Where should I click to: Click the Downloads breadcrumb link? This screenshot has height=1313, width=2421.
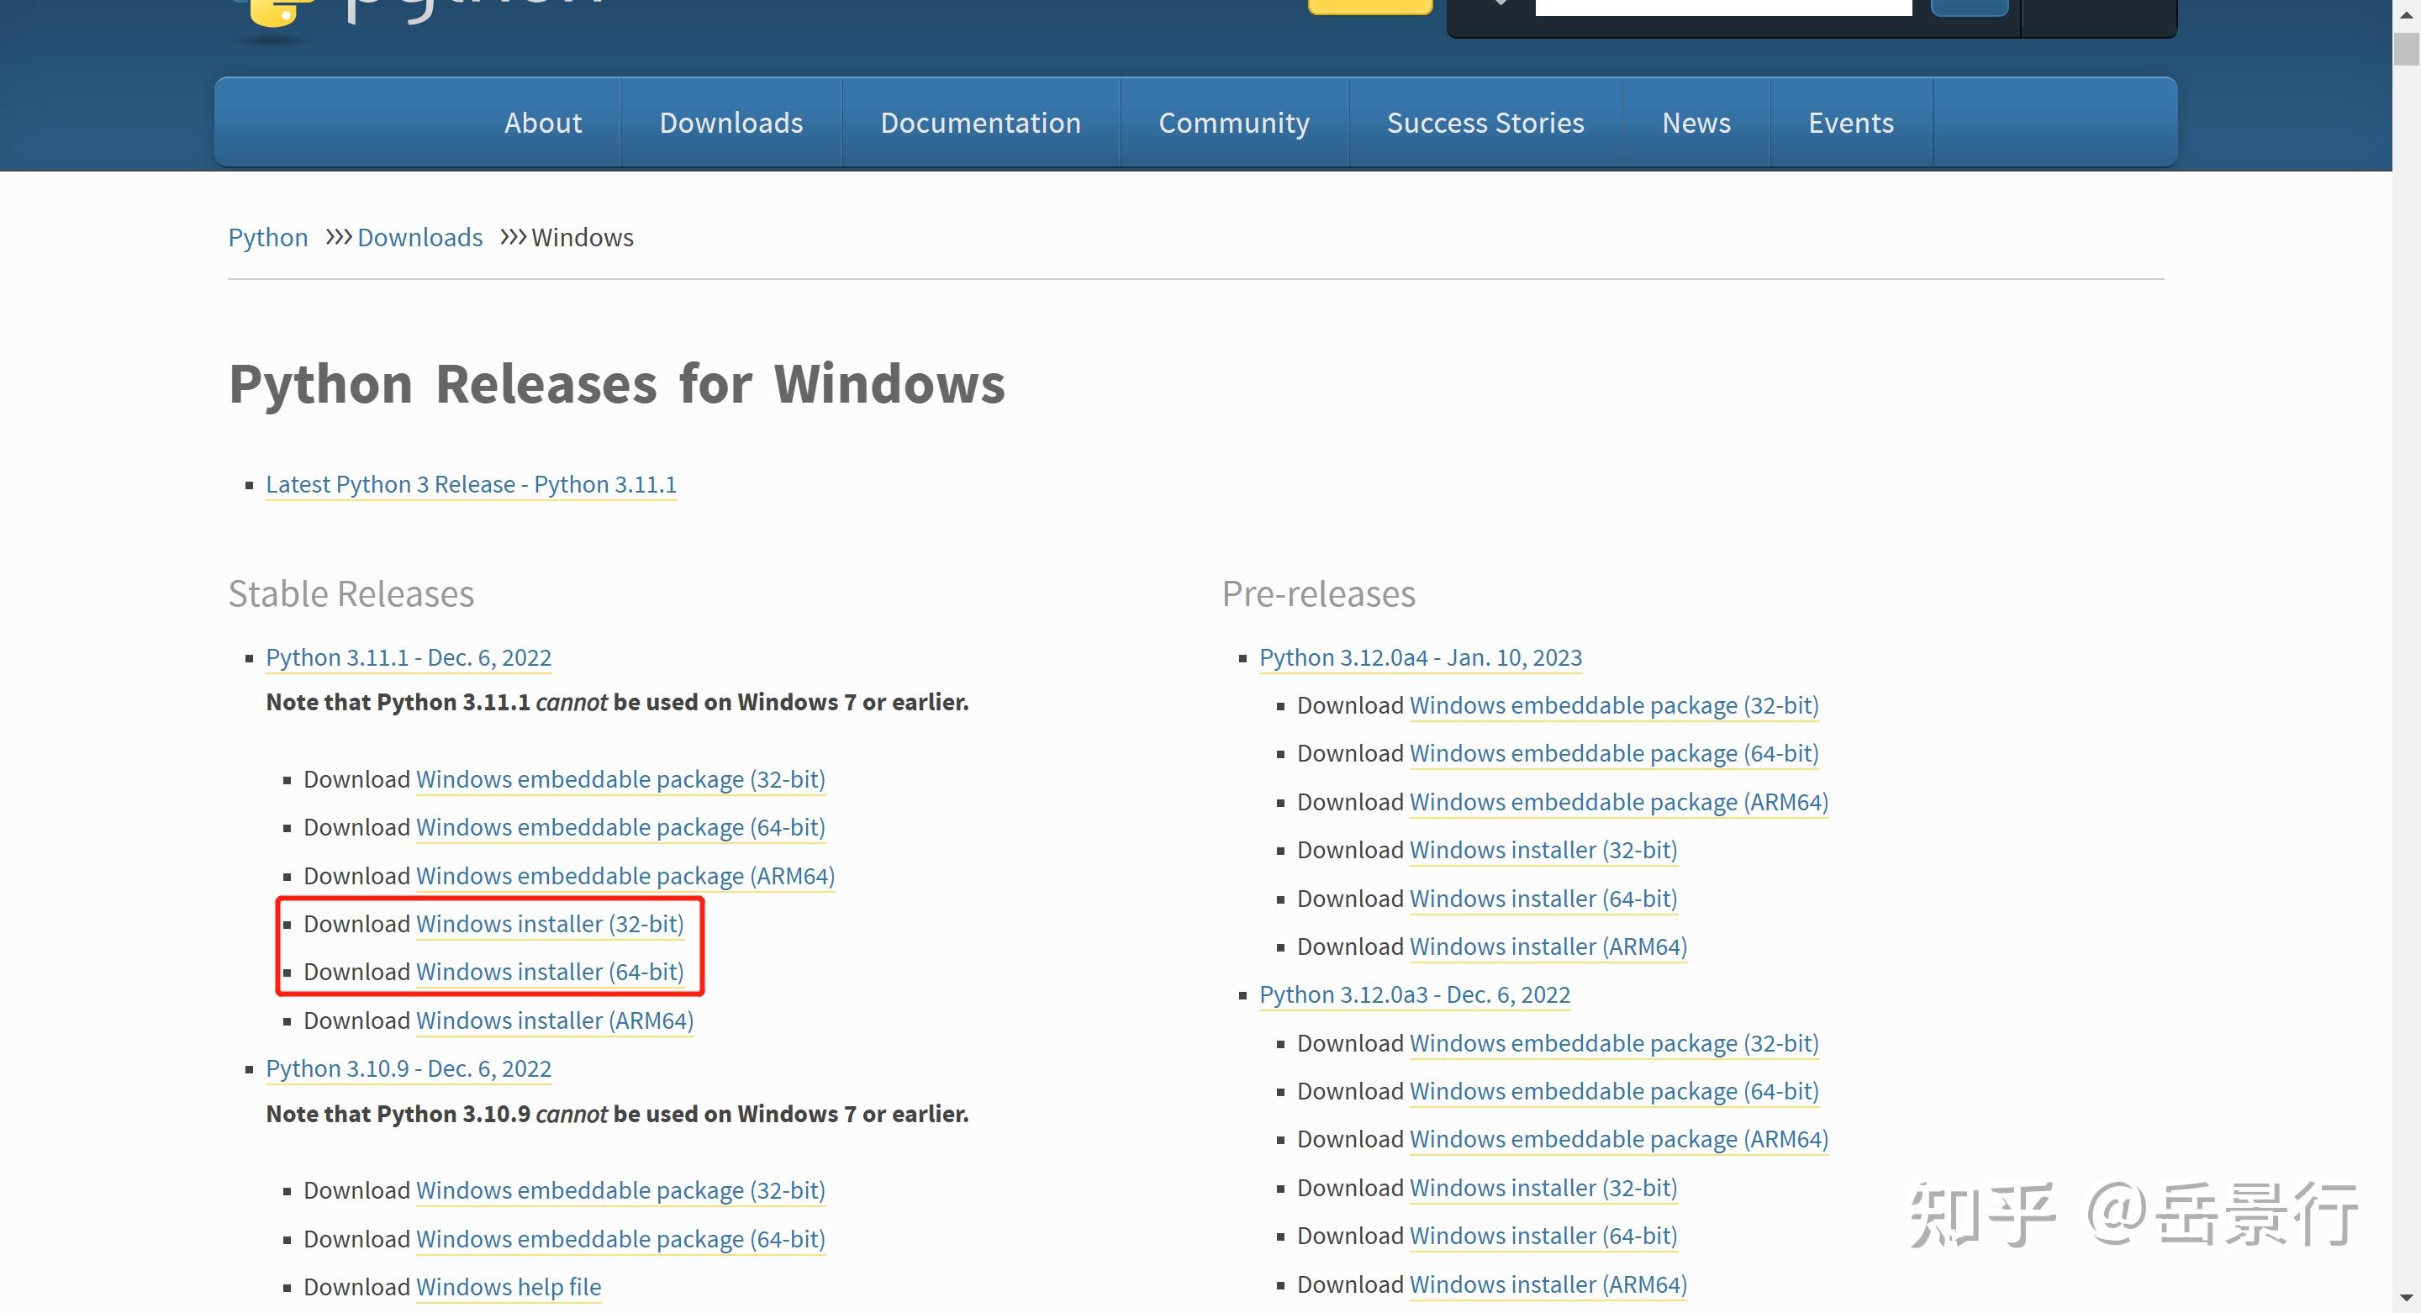point(419,237)
